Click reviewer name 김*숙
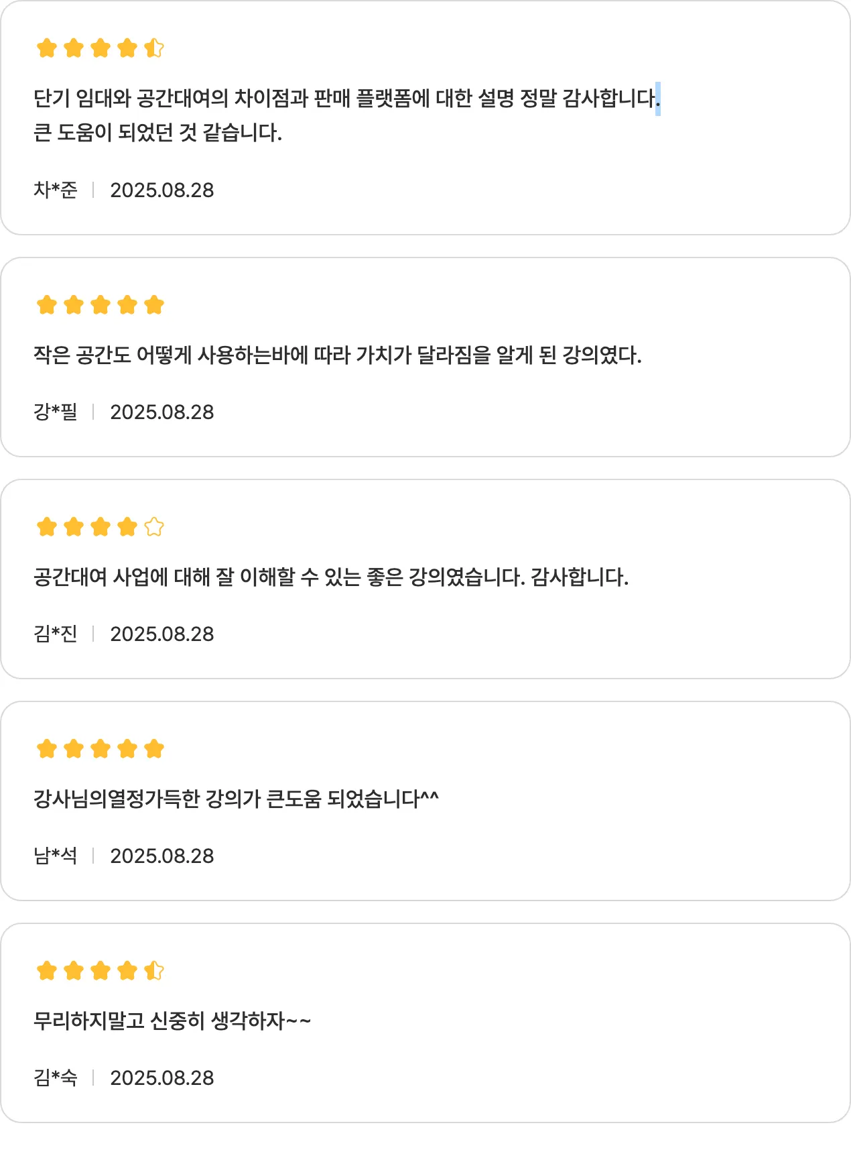 56,1078
